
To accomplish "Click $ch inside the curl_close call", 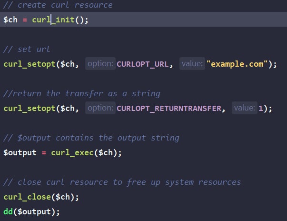I will pos(63,197).
